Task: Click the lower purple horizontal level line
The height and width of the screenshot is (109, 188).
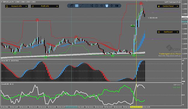Action: click(x=162, y=39)
